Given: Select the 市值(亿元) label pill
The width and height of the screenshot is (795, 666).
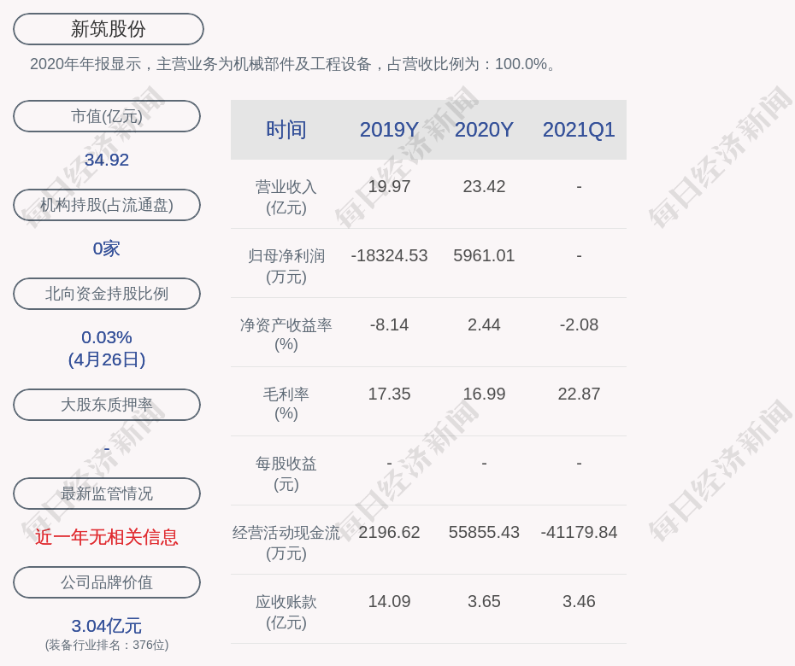Looking at the screenshot, I should coord(107,116).
